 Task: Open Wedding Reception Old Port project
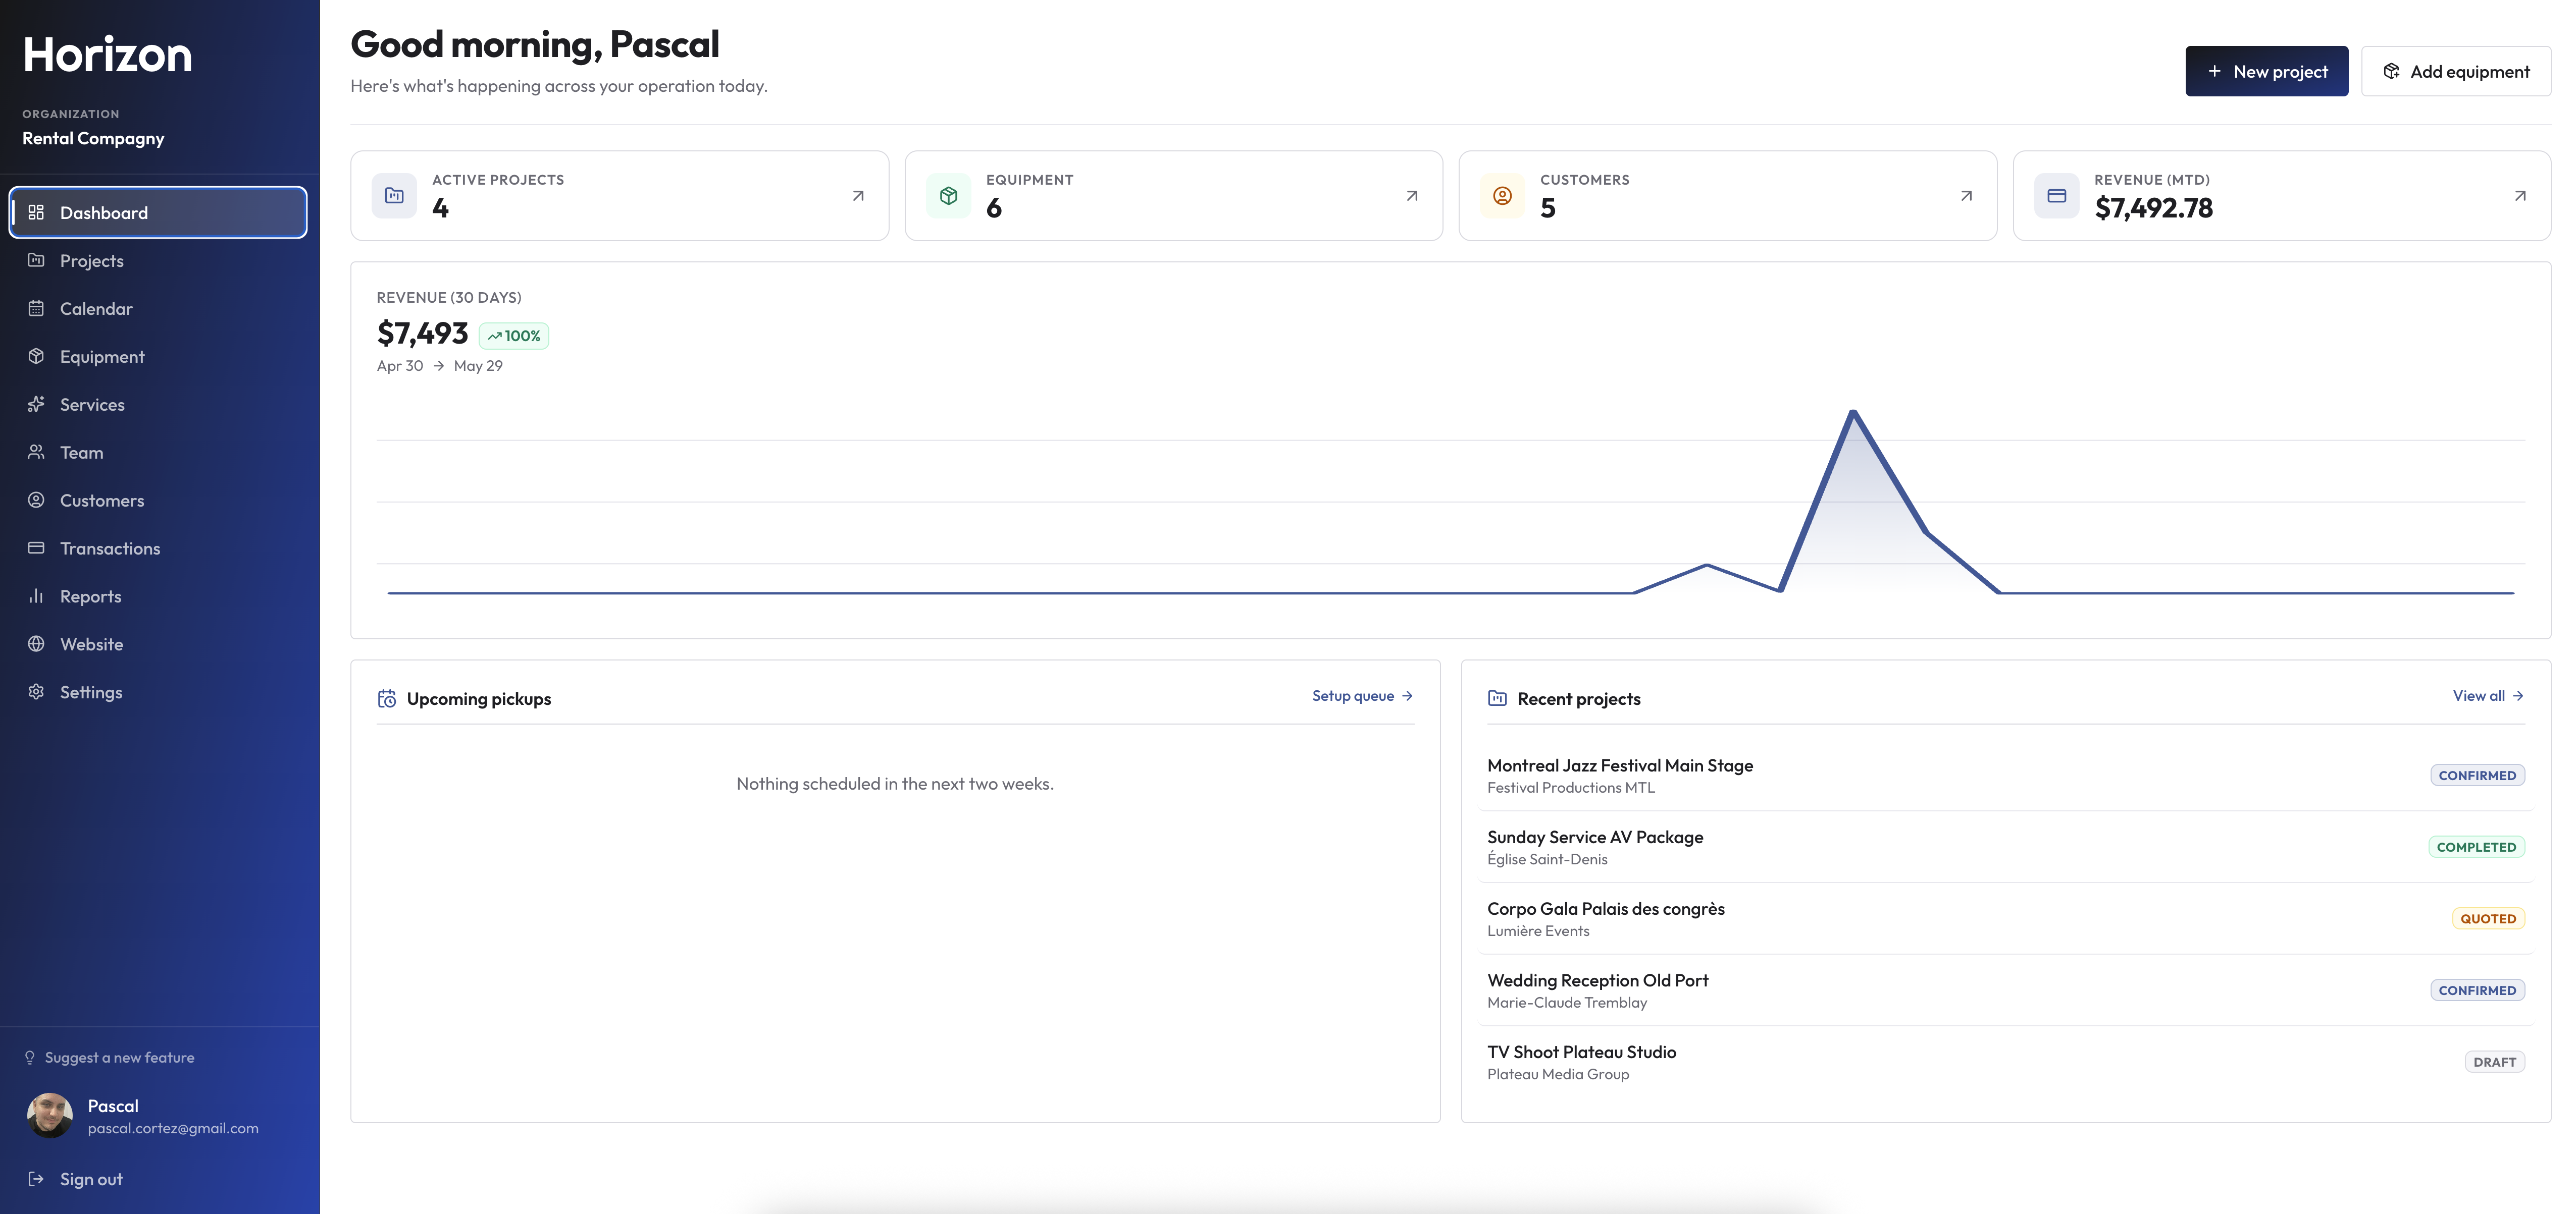click(x=2006, y=990)
